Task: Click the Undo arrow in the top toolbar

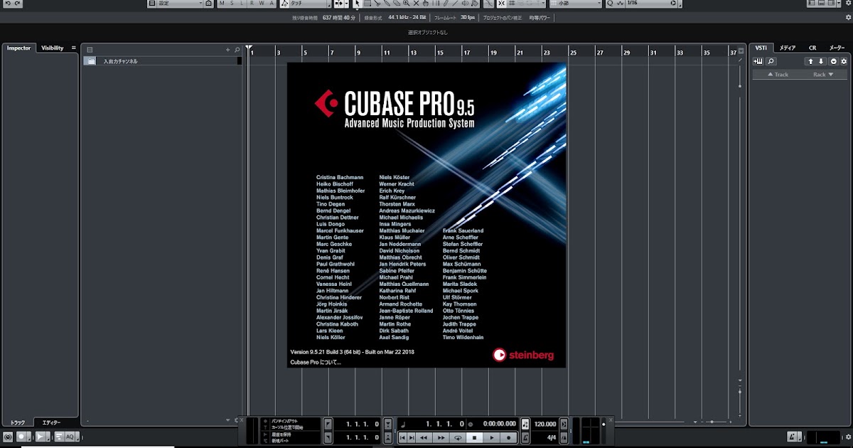Action: pyautogui.click(x=7, y=4)
